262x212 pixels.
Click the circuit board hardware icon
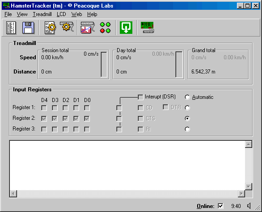148,28
